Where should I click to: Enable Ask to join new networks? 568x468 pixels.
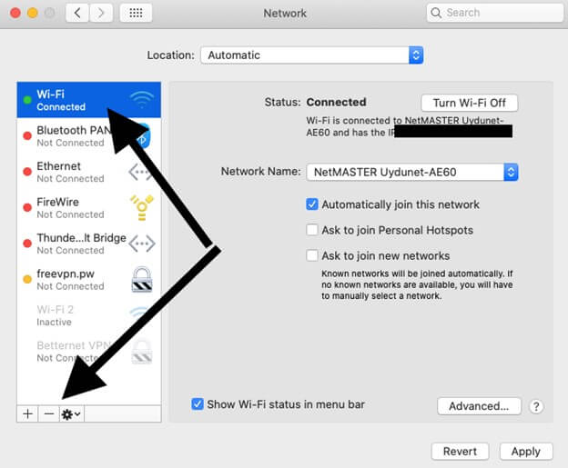coord(312,255)
